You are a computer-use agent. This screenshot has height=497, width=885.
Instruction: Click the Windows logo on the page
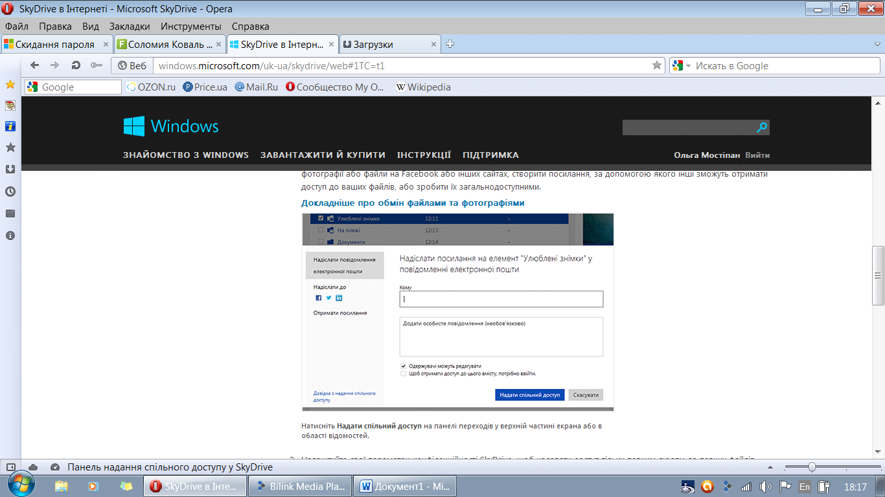171,126
